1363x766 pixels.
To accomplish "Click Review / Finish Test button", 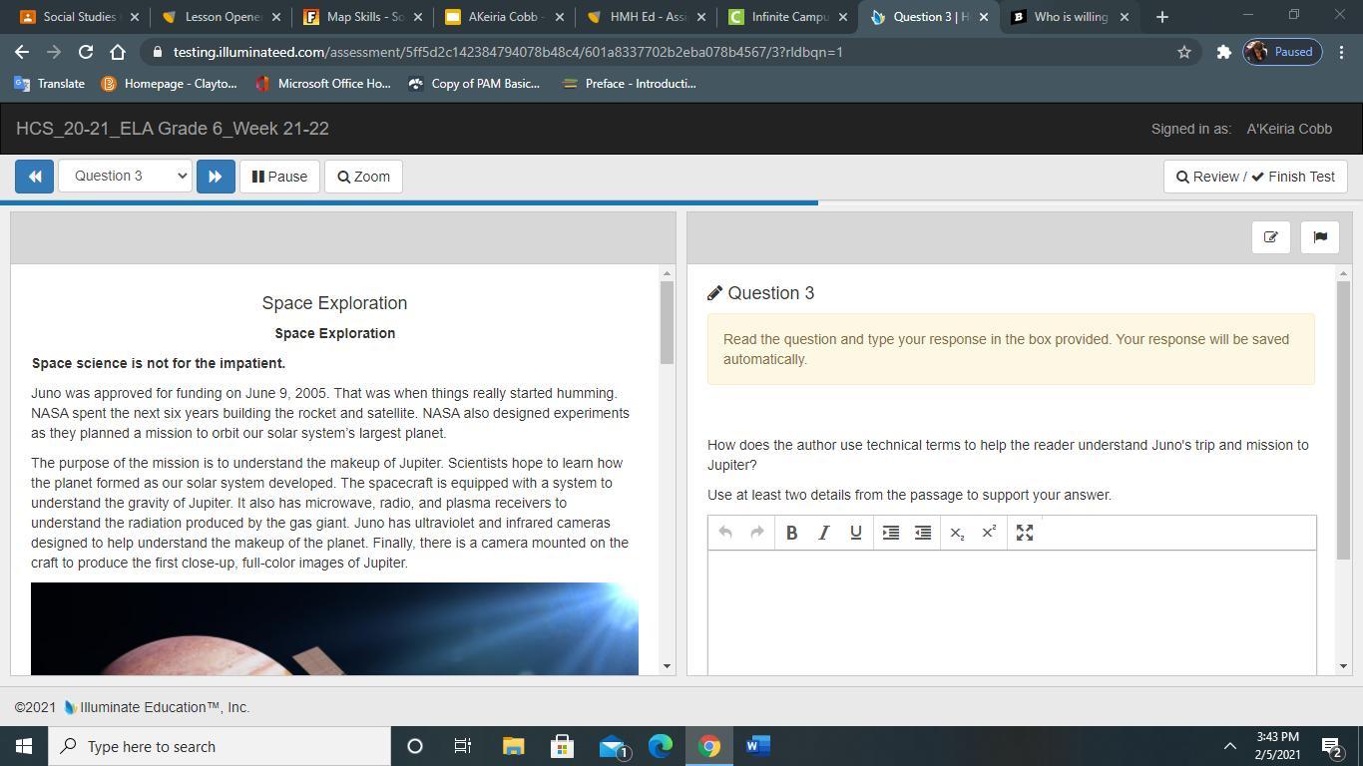I will [1254, 177].
